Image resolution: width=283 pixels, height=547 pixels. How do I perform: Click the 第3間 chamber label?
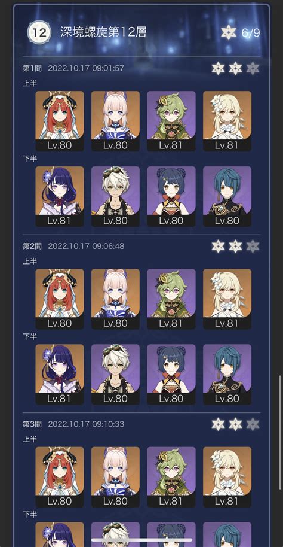(x=32, y=424)
